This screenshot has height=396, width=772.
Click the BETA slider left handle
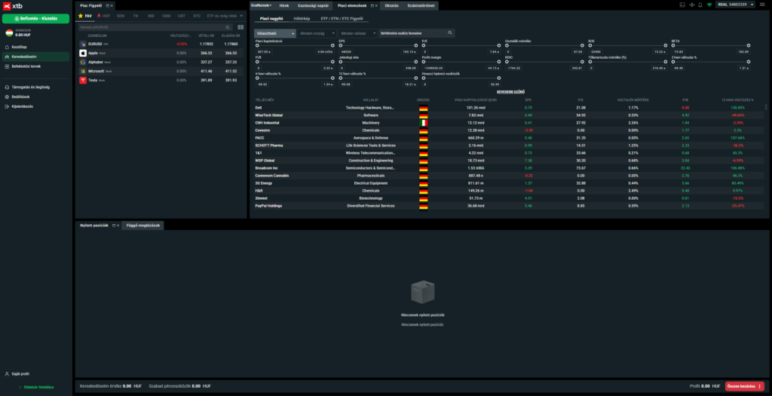[673, 45]
